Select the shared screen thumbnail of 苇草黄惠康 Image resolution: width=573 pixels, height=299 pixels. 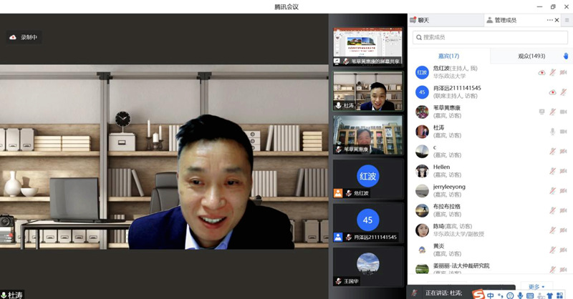click(367, 46)
